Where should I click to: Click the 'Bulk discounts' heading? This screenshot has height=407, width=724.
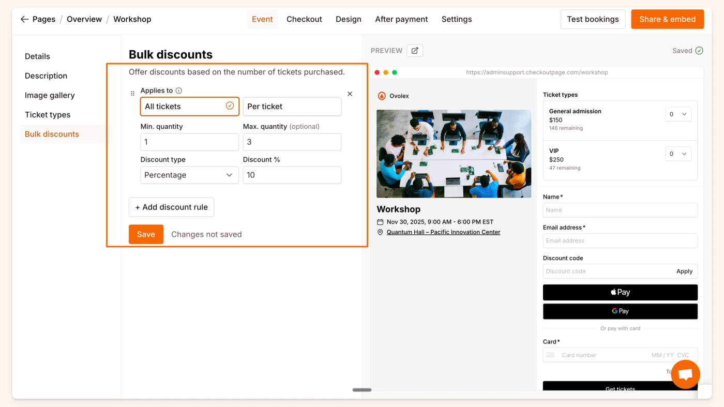tap(171, 55)
